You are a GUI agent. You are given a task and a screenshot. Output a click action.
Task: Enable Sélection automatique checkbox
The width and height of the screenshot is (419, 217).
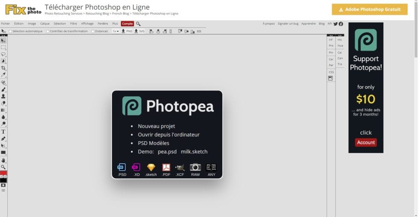pos(10,32)
